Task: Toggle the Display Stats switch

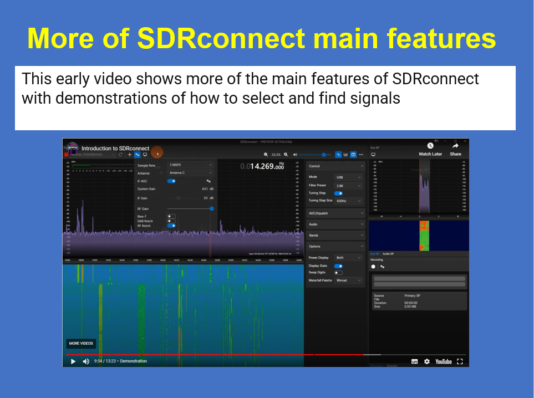Action: point(338,266)
